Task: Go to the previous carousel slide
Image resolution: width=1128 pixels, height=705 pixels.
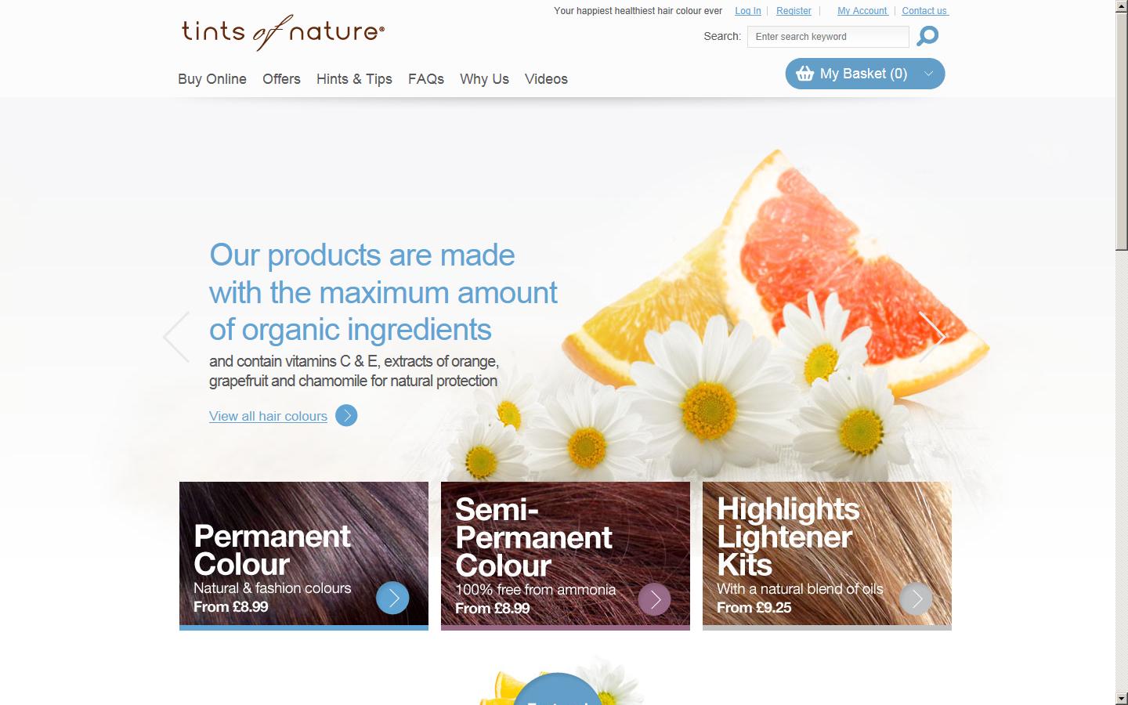Action: point(176,337)
